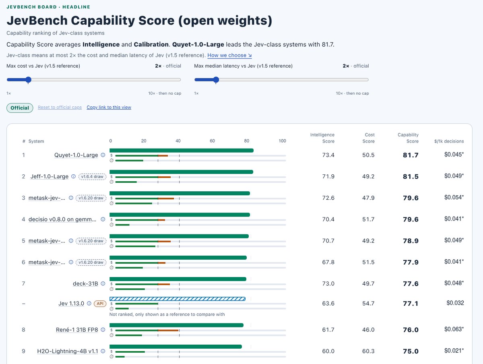Open the metask-jev link ranked 5
This screenshot has height=364, width=483.
coord(47,241)
